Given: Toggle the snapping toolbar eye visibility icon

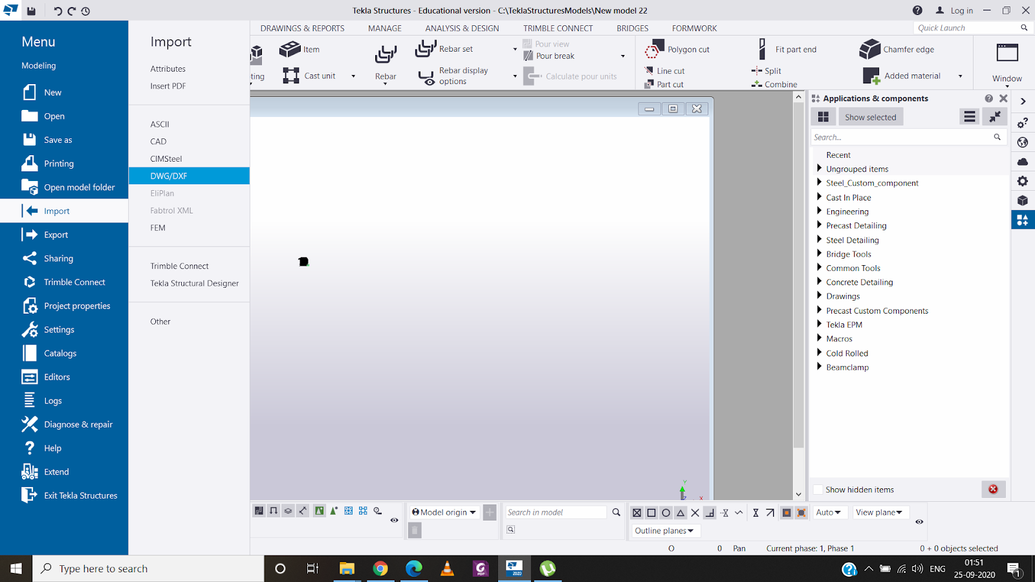Looking at the screenshot, I should (x=919, y=521).
